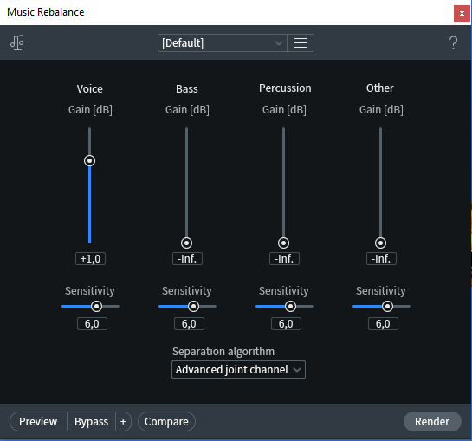This screenshot has height=441, width=472.
Task: Select the Other gain -Inf. value field
Action: (x=381, y=258)
